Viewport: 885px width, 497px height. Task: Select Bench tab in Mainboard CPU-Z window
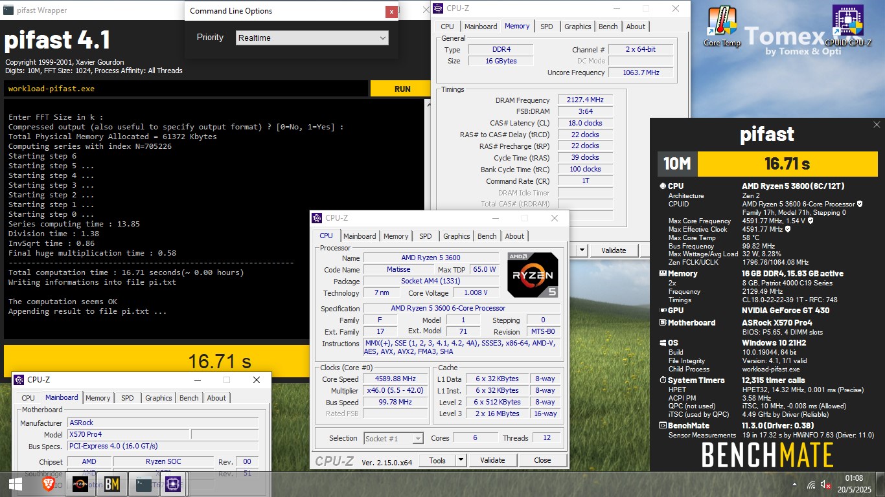tap(189, 398)
